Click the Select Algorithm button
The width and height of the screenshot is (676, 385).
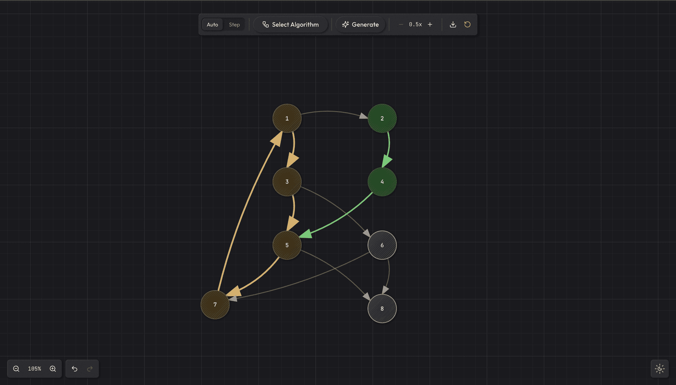point(290,24)
